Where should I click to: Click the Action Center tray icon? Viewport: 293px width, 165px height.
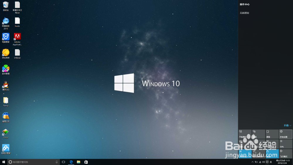[267, 162]
